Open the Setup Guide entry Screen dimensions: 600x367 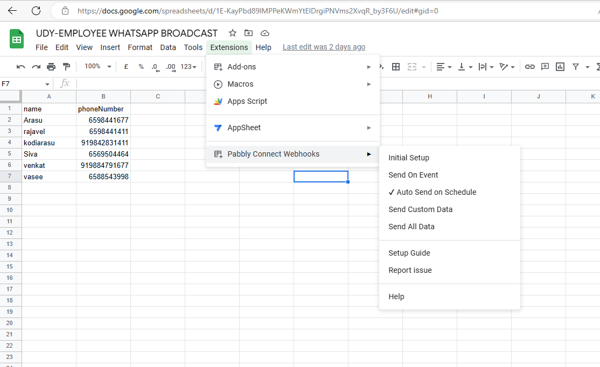(450, 253)
